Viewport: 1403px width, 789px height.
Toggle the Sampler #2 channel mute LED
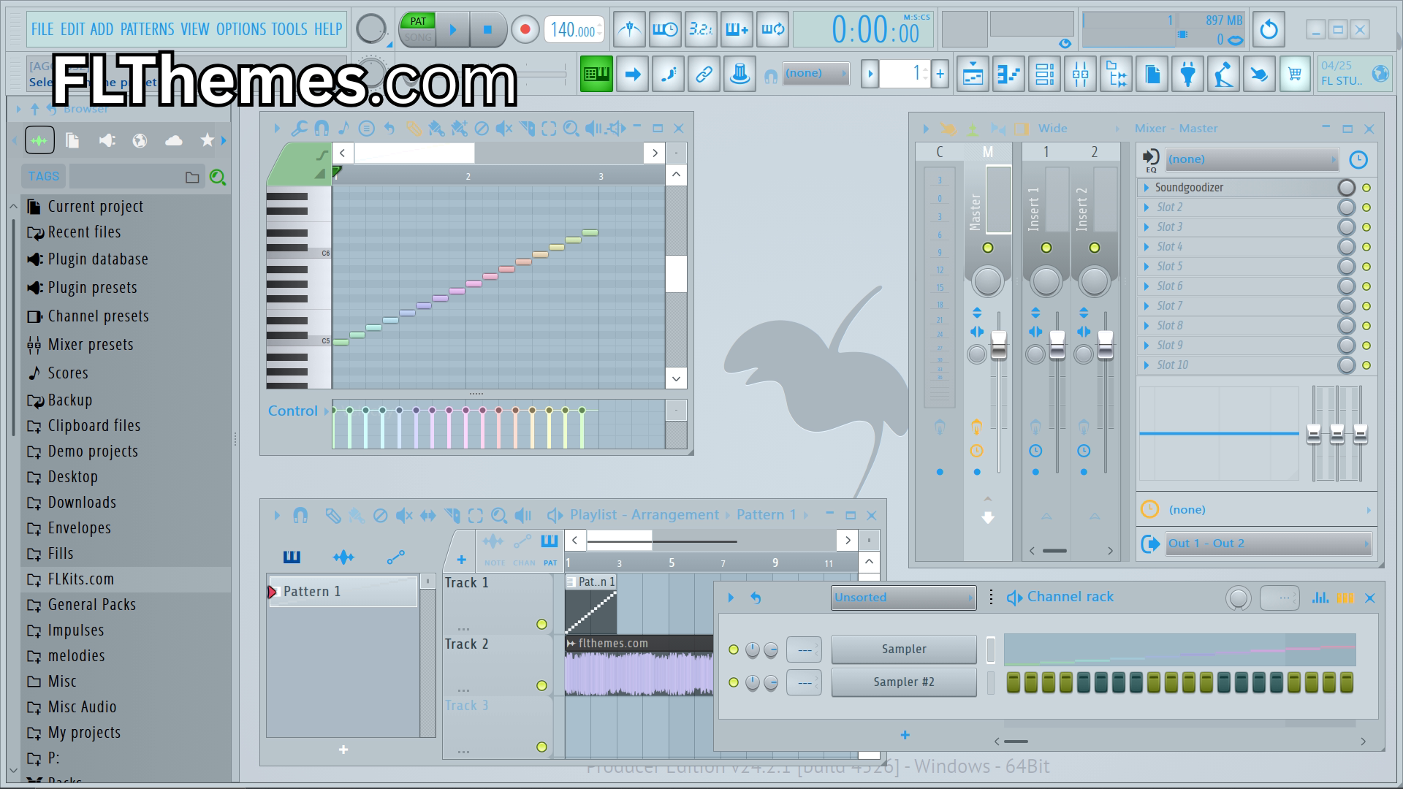click(734, 682)
